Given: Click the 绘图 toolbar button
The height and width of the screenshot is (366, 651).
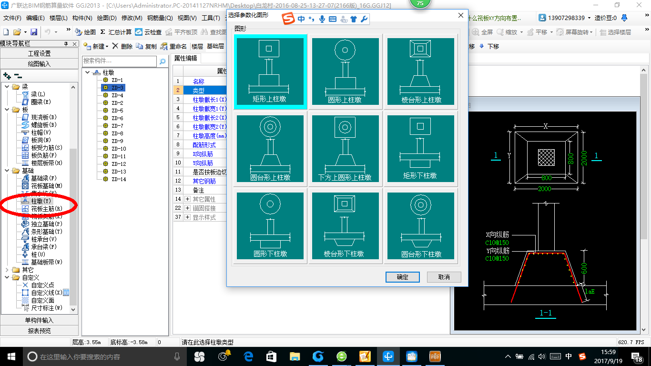Looking at the screenshot, I should pos(86,32).
